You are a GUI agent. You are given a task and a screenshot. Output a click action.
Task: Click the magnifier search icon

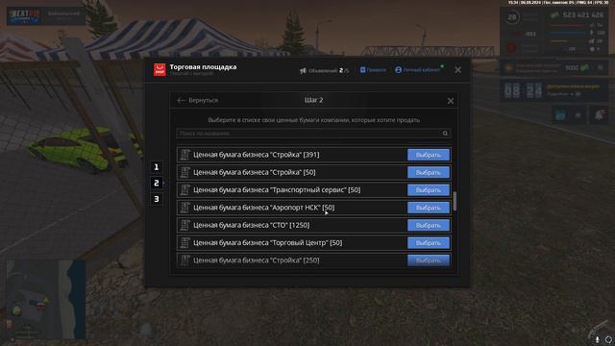point(445,134)
